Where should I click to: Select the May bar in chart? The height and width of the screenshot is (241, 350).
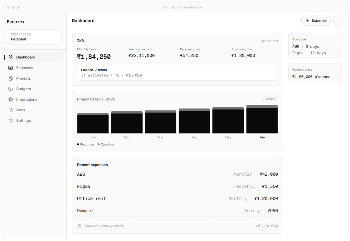tap(228, 120)
